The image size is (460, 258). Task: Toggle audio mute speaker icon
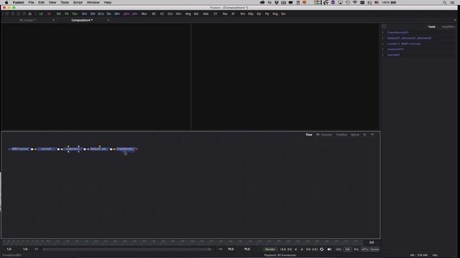[x=329, y=249]
